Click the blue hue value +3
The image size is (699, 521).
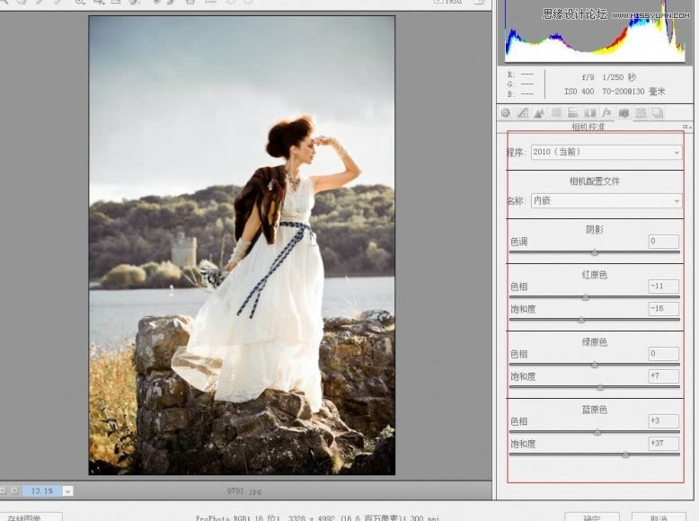tap(664, 420)
